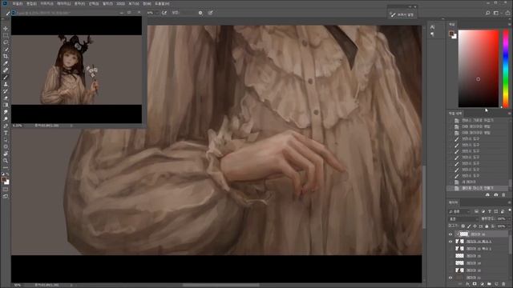Select the Move tool
Screen dimensions: 513x288
point(6,29)
